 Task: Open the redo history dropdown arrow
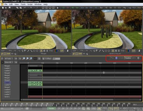34,8
